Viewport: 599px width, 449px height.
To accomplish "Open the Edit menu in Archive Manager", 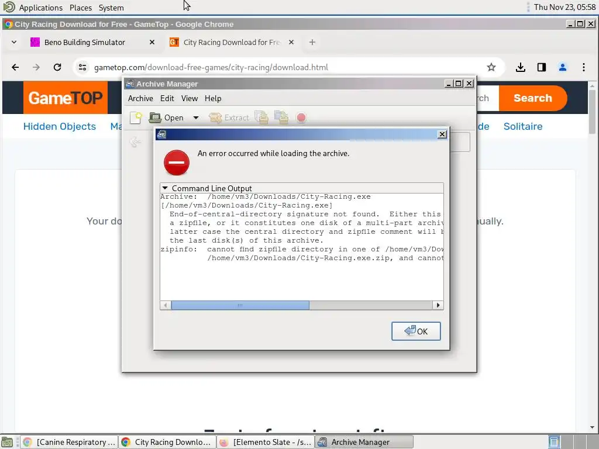I will click(x=167, y=98).
